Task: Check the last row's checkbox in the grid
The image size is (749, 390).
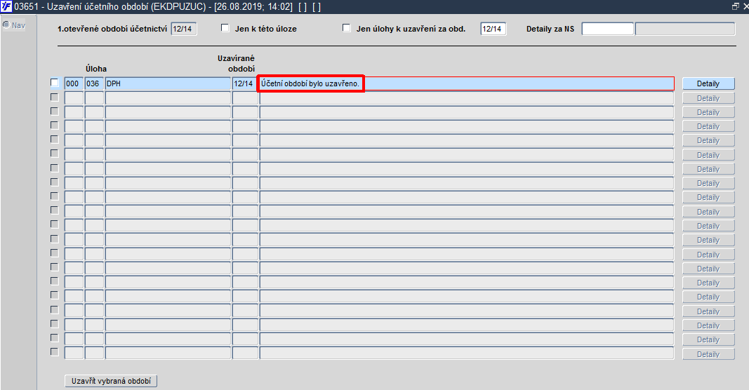Action: tap(55, 352)
